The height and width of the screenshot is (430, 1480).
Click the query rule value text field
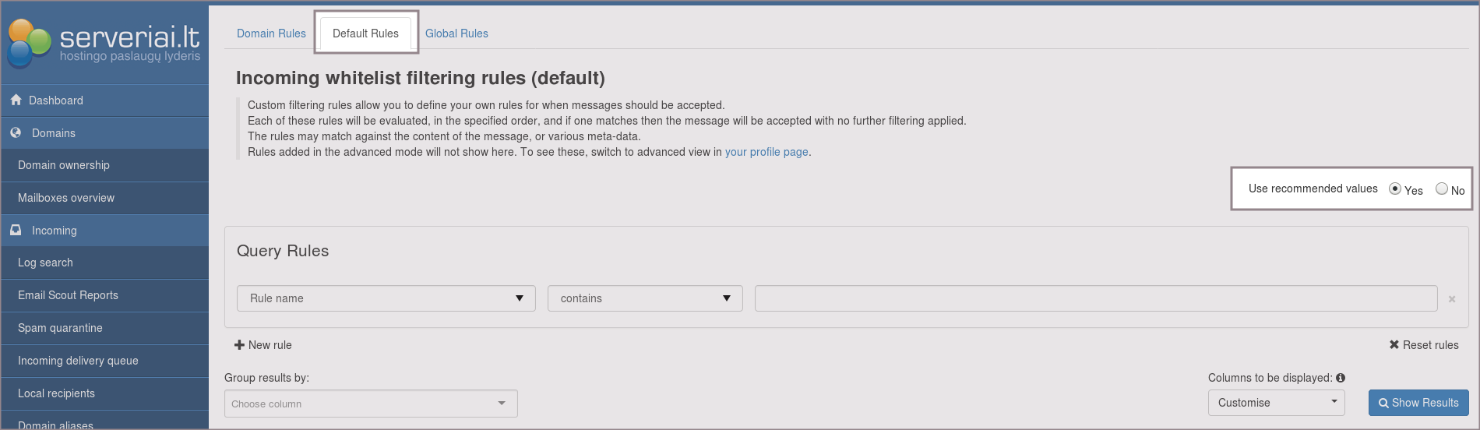pos(1095,298)
